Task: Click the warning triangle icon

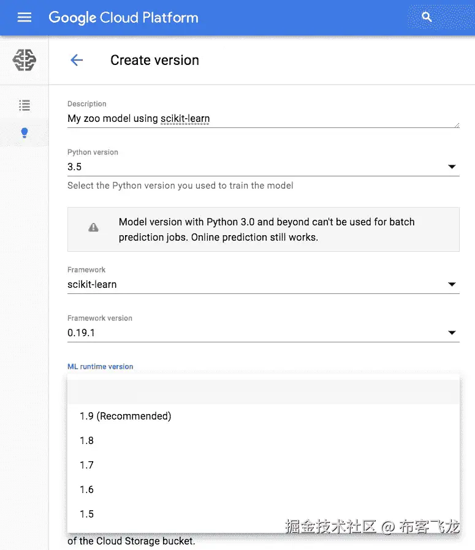Action: tap(93, 228)
